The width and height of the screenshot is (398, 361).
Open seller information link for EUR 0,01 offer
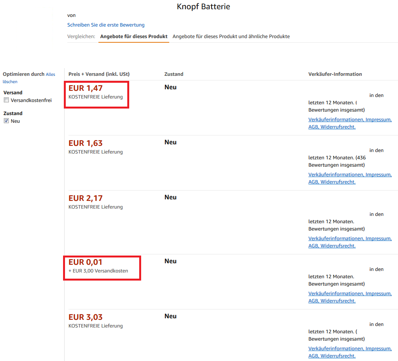tap(350, 297)
